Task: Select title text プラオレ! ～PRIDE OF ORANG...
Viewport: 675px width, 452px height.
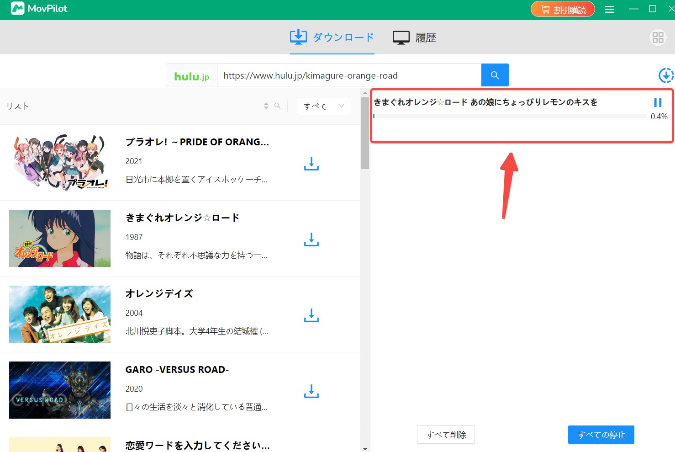Action: (197, 142)
